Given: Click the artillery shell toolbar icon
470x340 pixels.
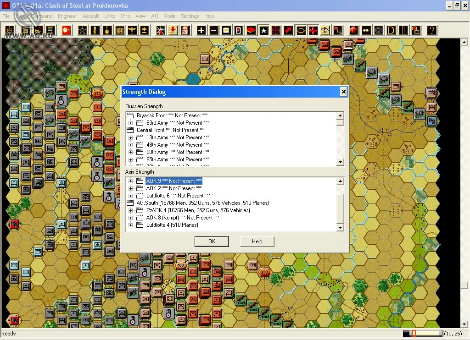Looking at the screenshot, I should [95, 30].
